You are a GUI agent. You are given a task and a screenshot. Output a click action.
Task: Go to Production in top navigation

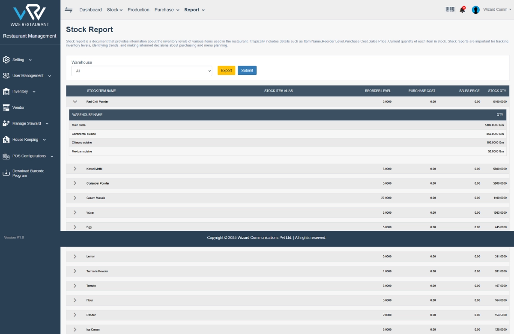click(138, 10)
